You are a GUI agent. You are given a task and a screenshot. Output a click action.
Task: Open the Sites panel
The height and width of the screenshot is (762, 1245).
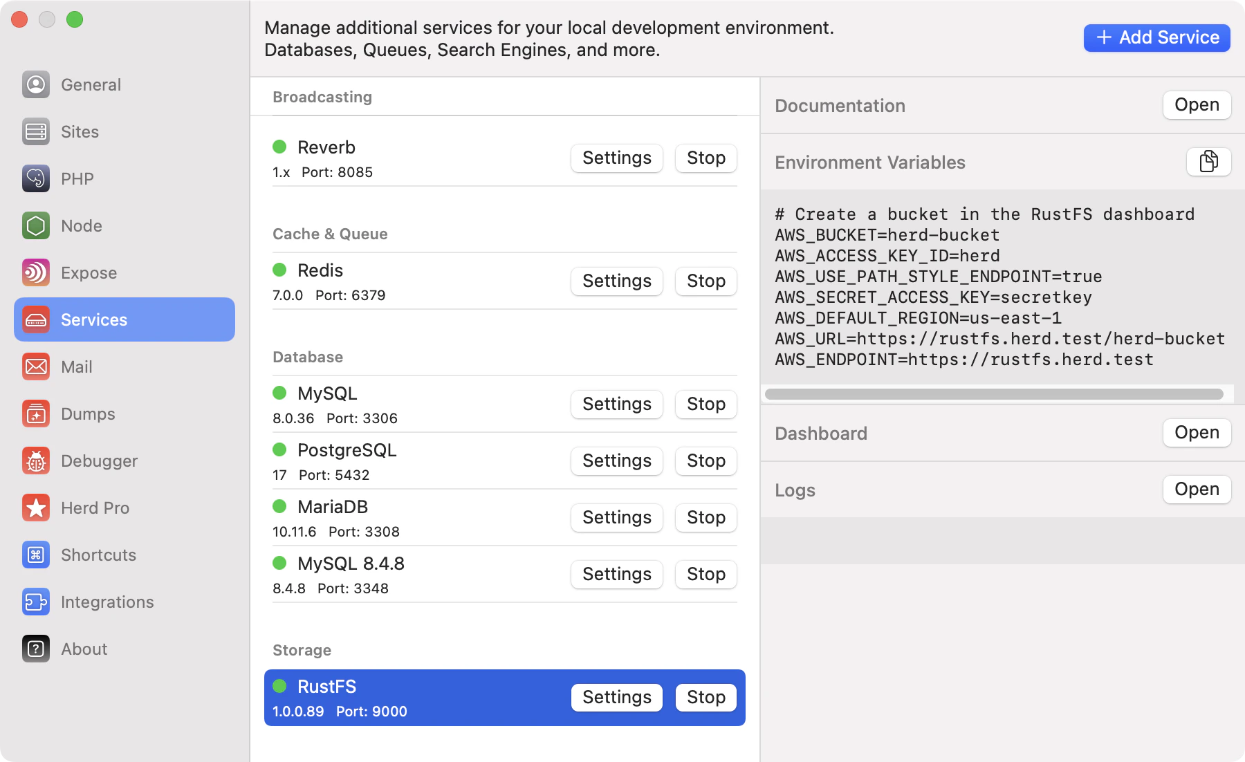pos(79,131)
